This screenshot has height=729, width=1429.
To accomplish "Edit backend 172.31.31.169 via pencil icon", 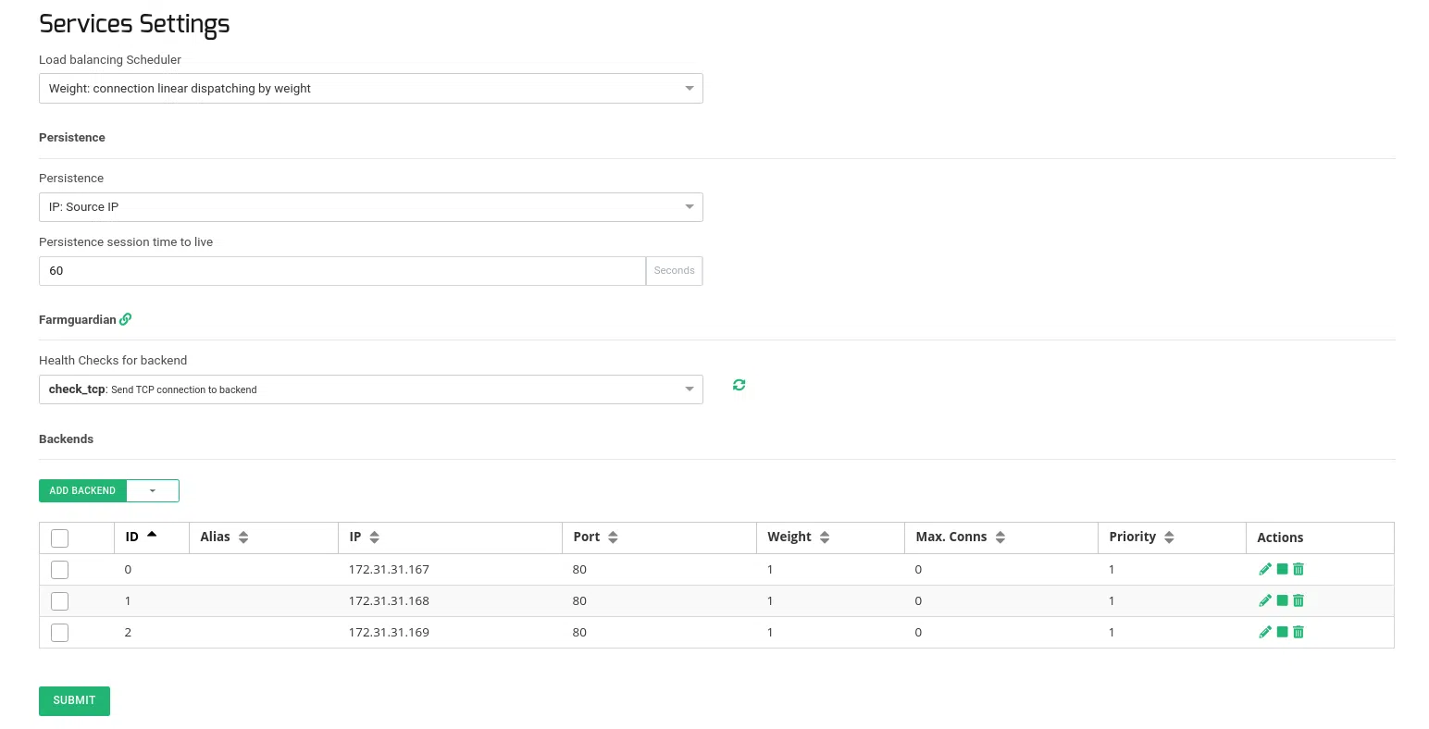I will point(1265,632).
